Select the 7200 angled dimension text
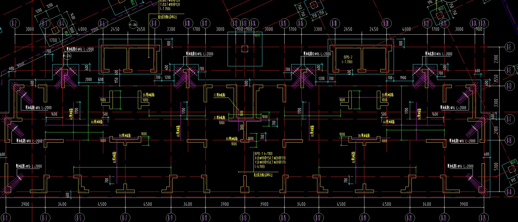The image size is (518, 222). [x=95, y=29]
